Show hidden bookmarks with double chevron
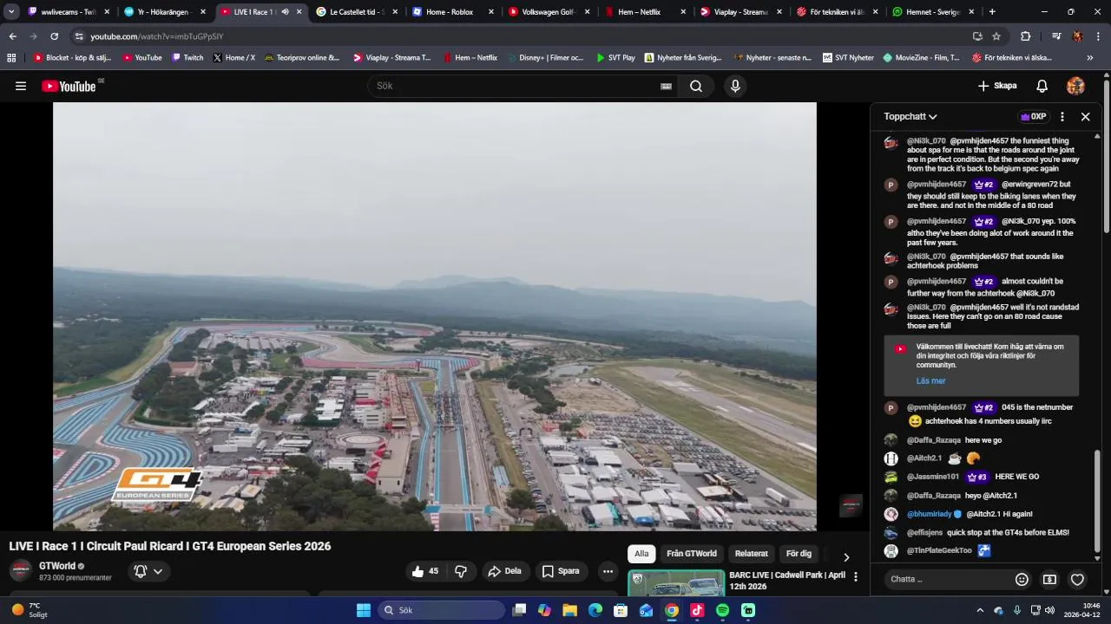1111x624 pixels. pos(1090,58)
